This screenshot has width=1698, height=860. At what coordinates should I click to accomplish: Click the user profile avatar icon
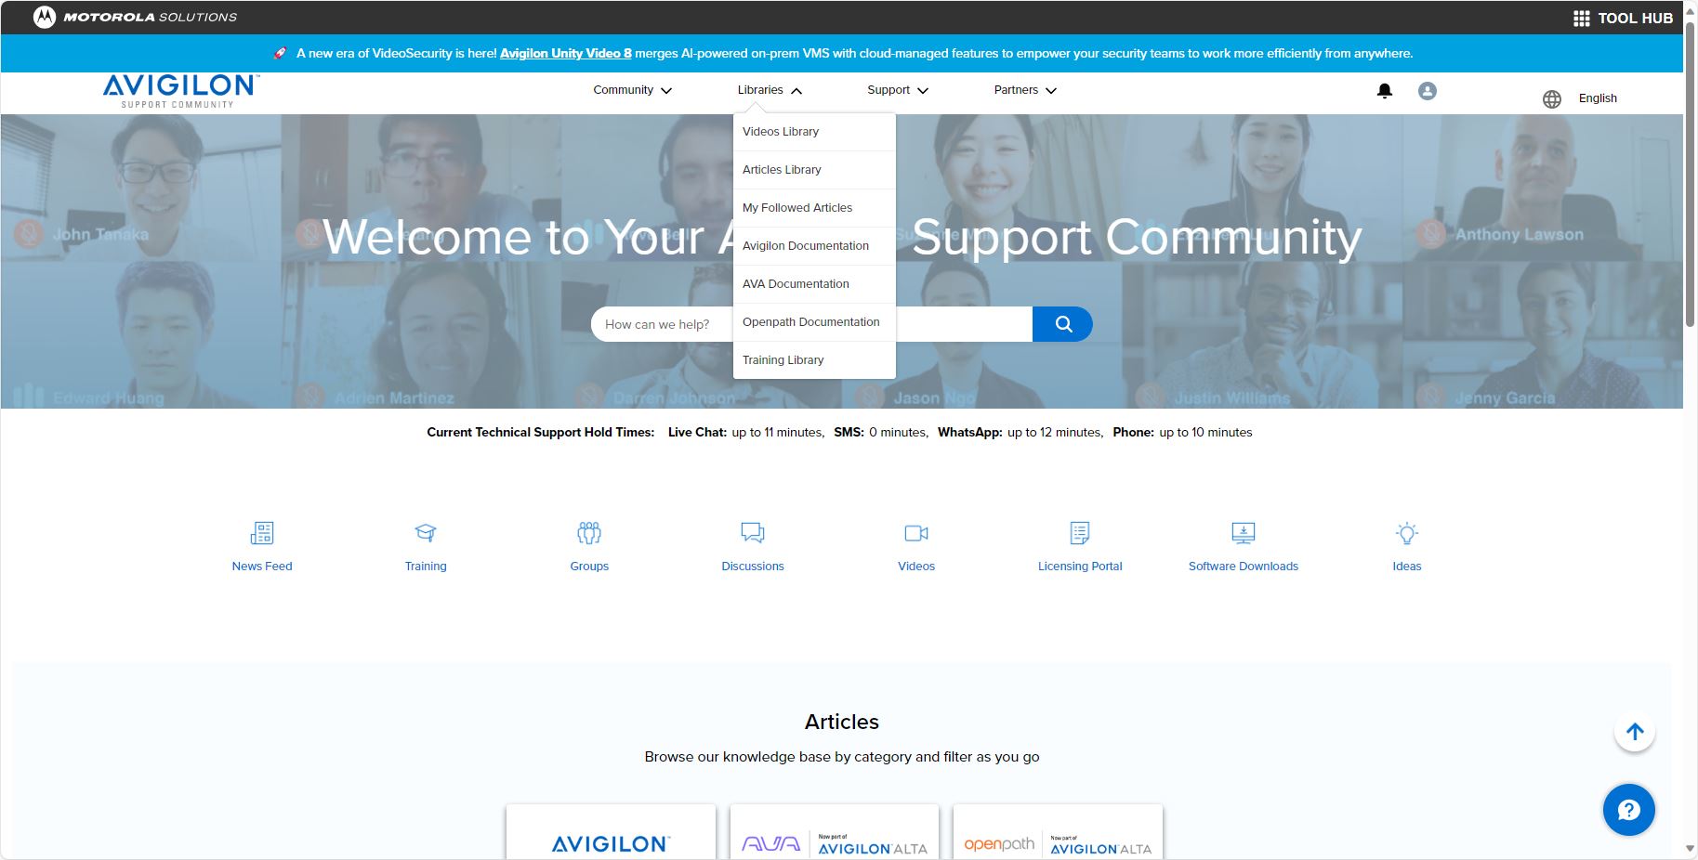[x=1427, y=91]
